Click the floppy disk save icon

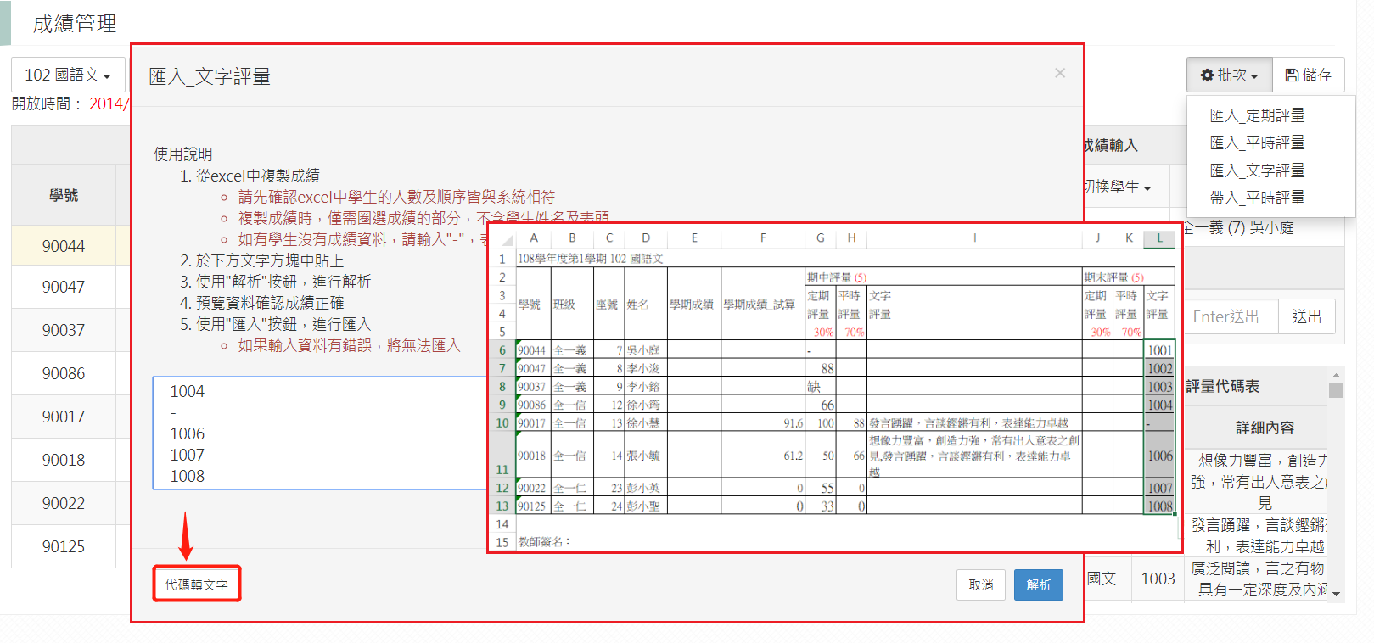pos(1292,75)
